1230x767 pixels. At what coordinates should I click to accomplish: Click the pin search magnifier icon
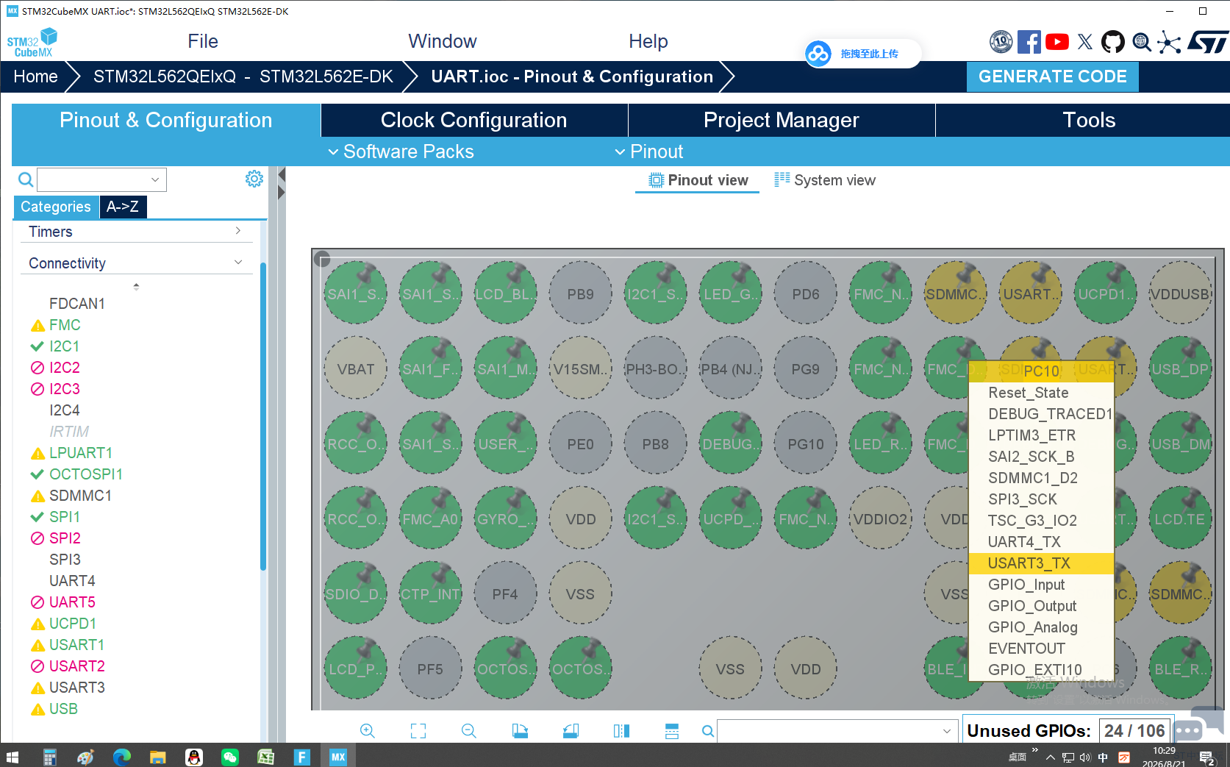[708, 731]
